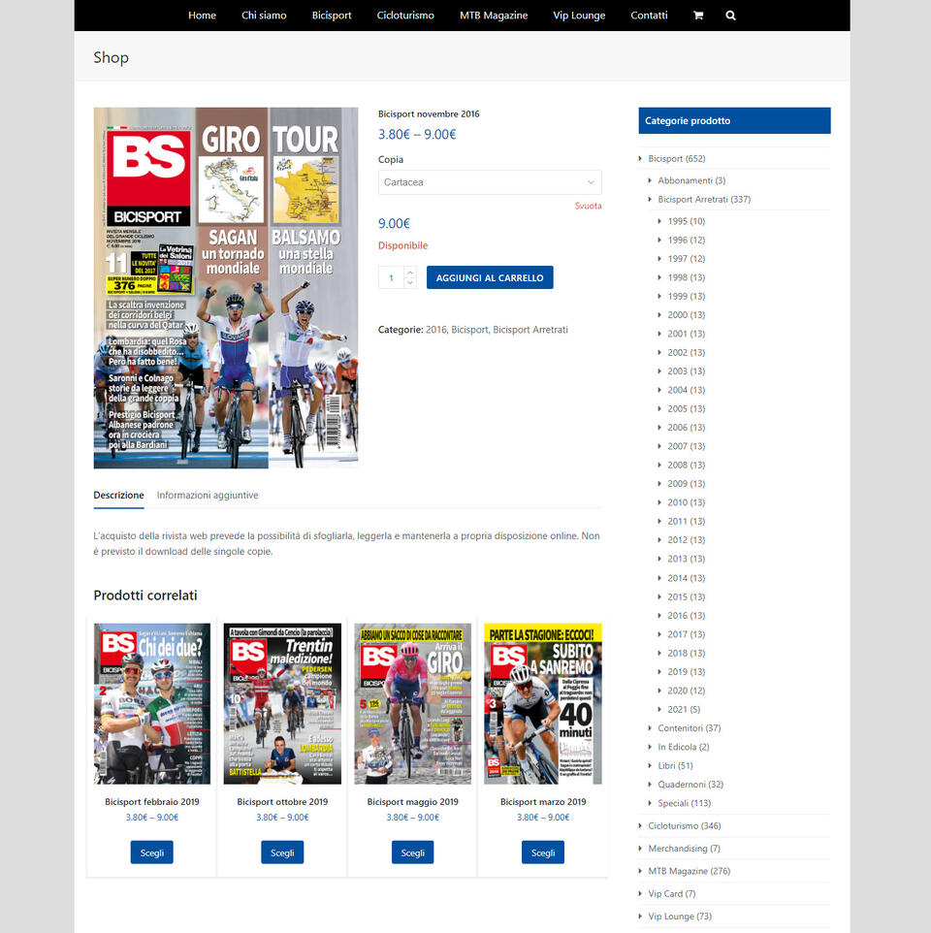Open the Cicloturismo menu item

405,16
